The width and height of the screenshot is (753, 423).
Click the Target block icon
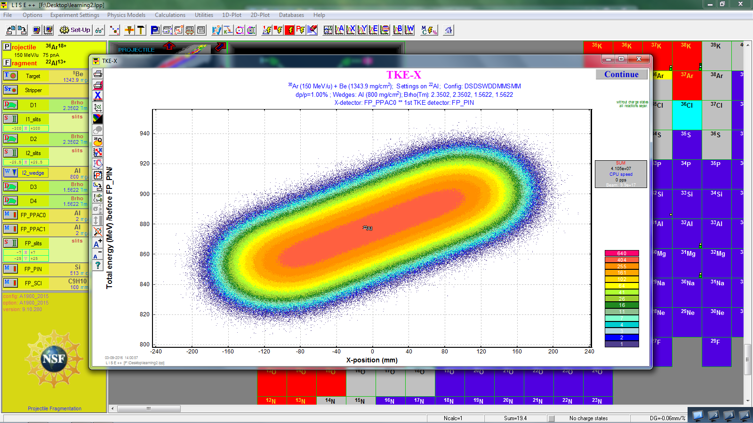[10, 76]
